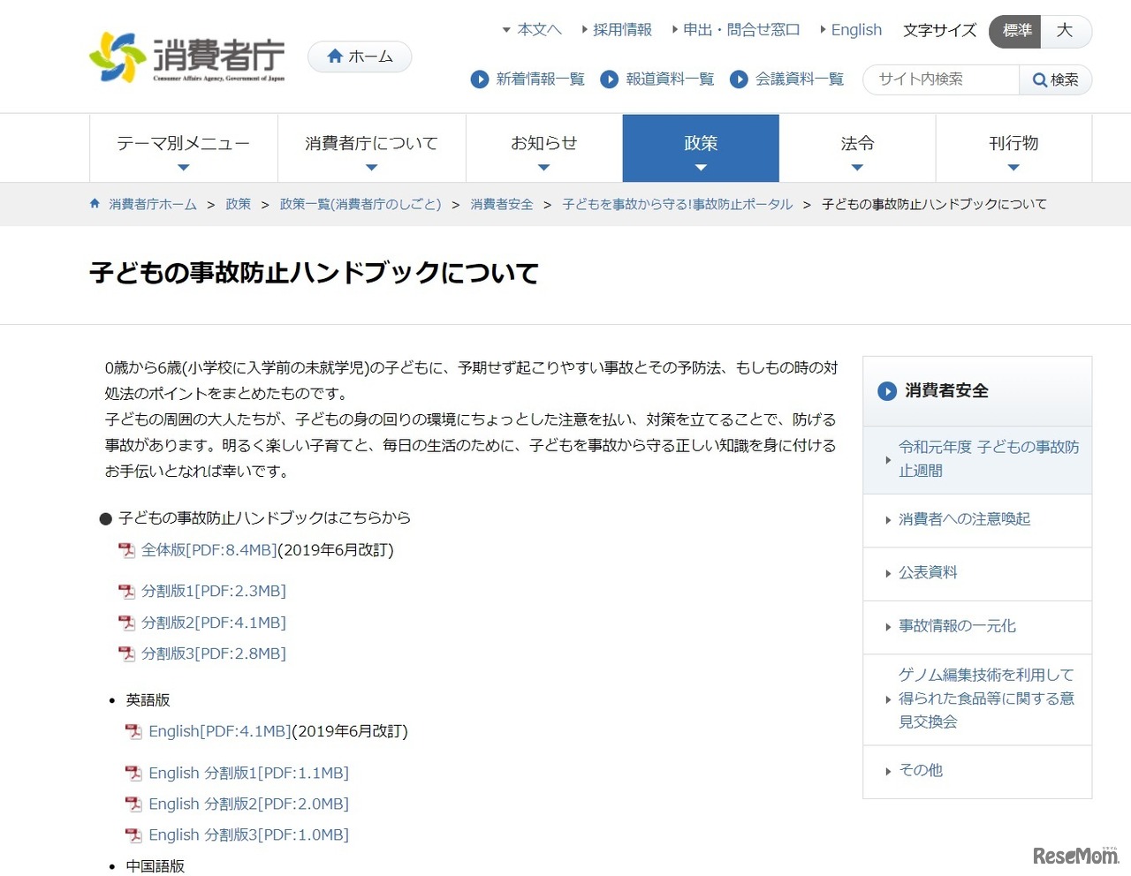1131x876 pixels.
Task: Click the Consumer Affairs Agency logo
Action: pyautogui.click(x=187, y=57)
